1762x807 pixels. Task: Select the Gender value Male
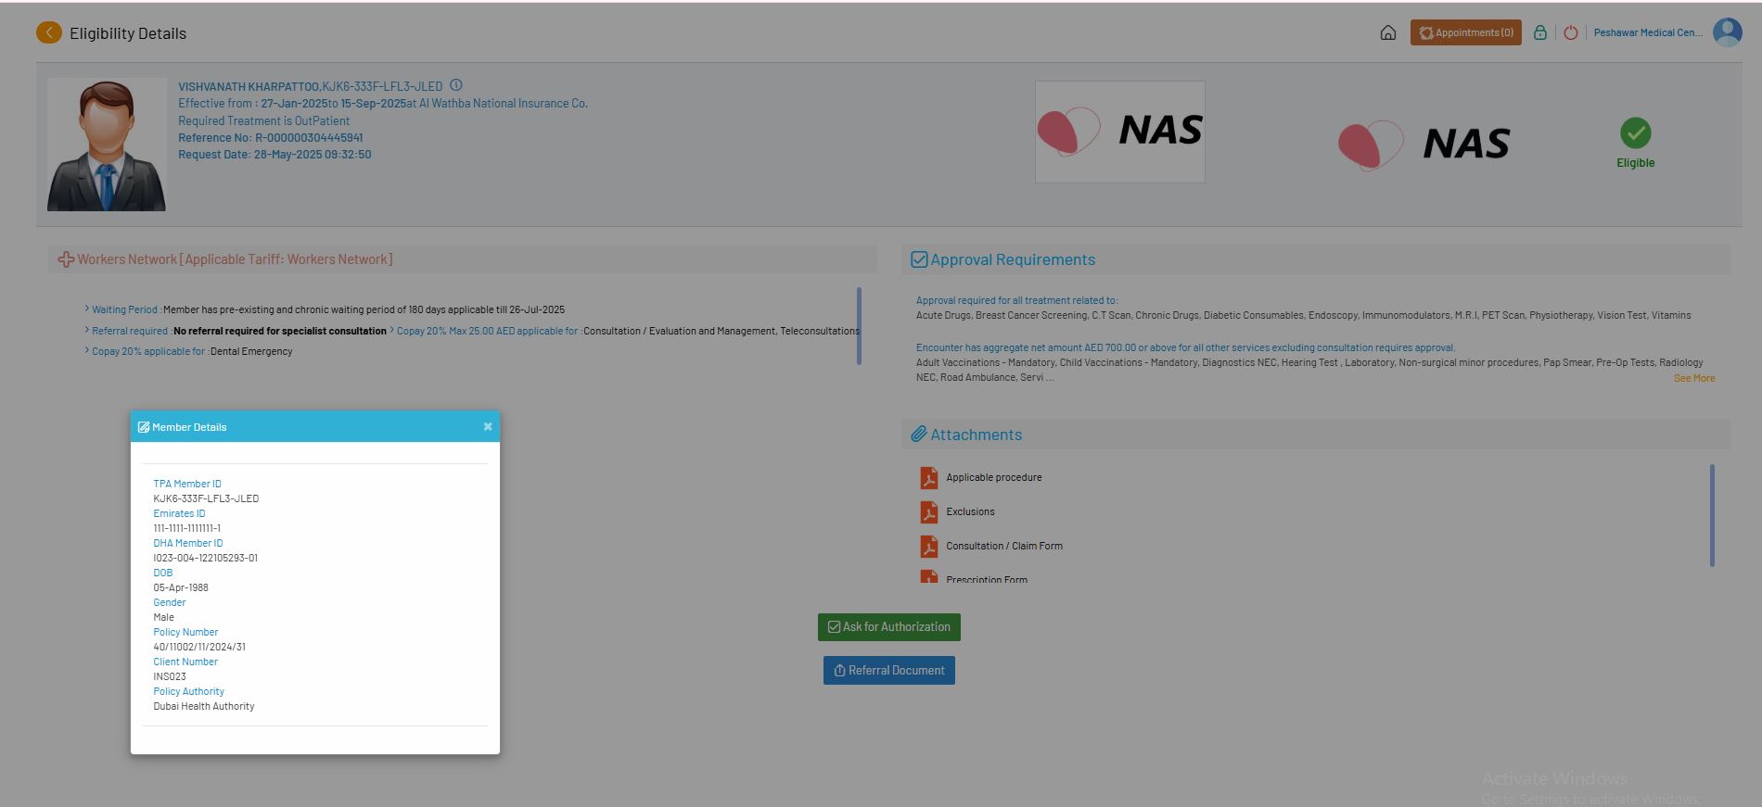tap(164, 617)
